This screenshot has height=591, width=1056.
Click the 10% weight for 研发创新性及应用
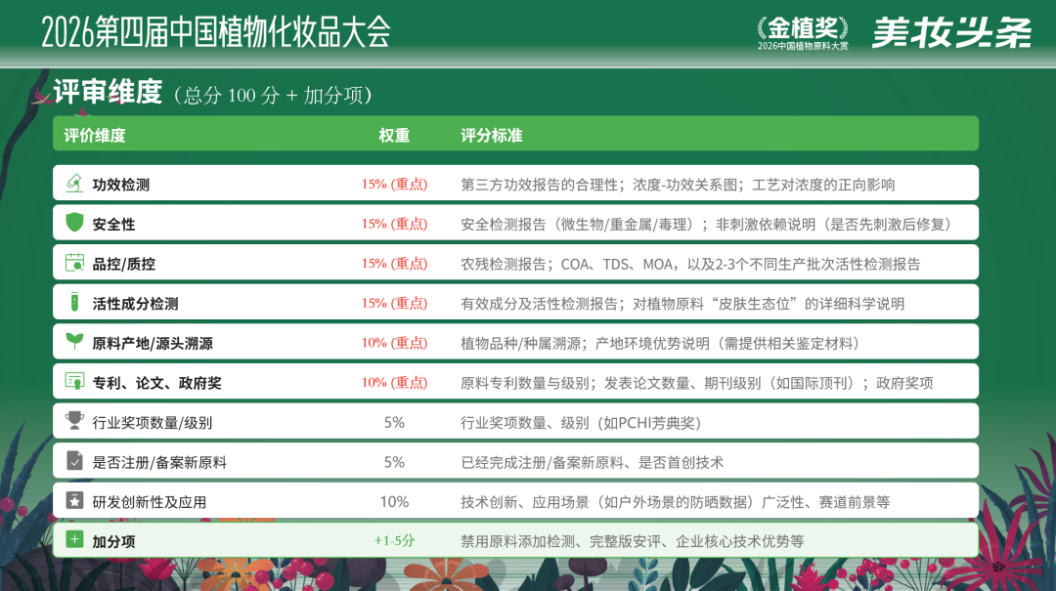395,502
